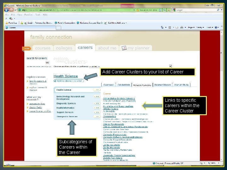Click the my planner calendar icon
The height and width of the screenshot is (170, 227).
click(x=124, y=48)
